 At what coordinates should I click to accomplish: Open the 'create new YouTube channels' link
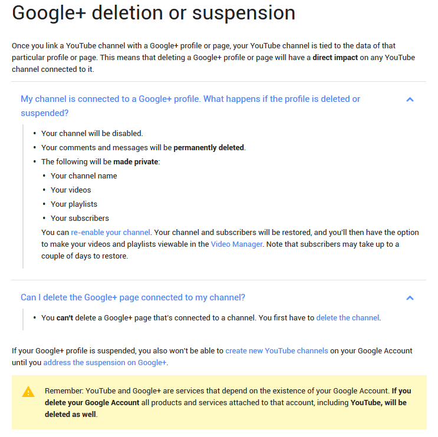click(276, 350)
